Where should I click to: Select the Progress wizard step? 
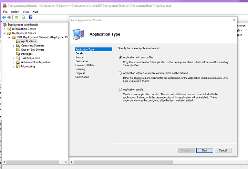[x=80, y=73]
